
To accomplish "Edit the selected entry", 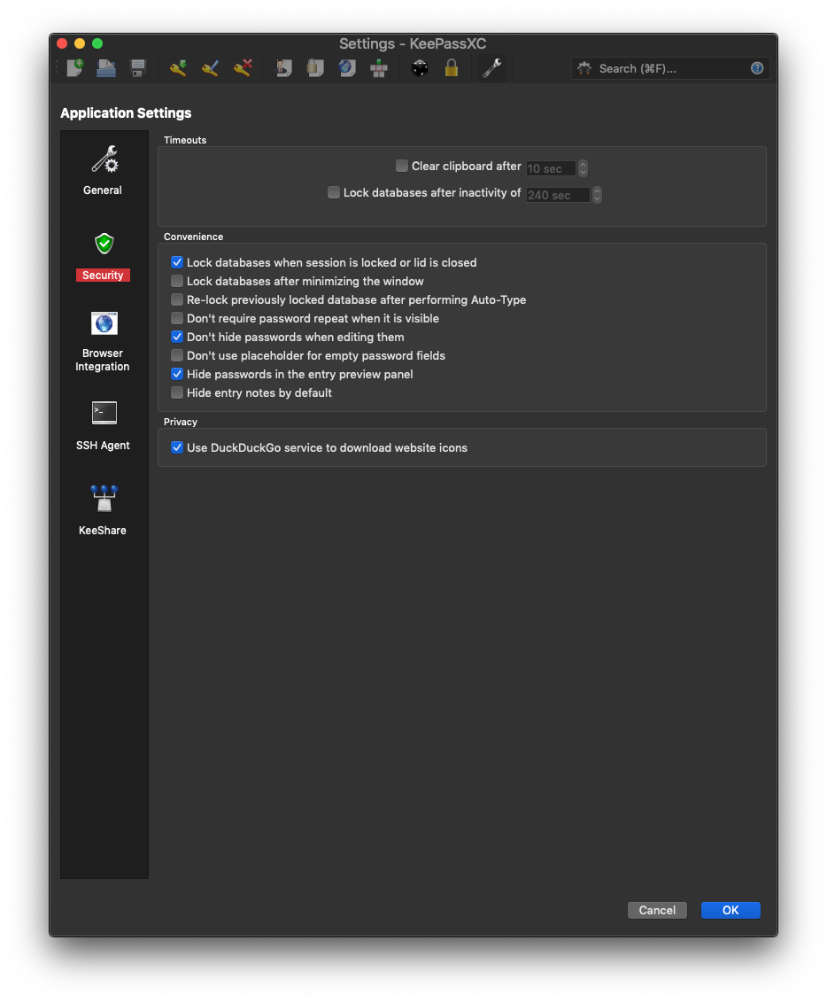I will 210,67.
